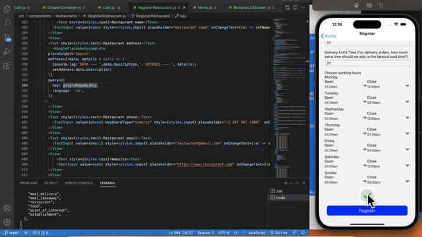Switch to the DrawerContainer.js tab
Image resolution: width=422 pixels, height=237 pixels.
[x=64, y=7]
